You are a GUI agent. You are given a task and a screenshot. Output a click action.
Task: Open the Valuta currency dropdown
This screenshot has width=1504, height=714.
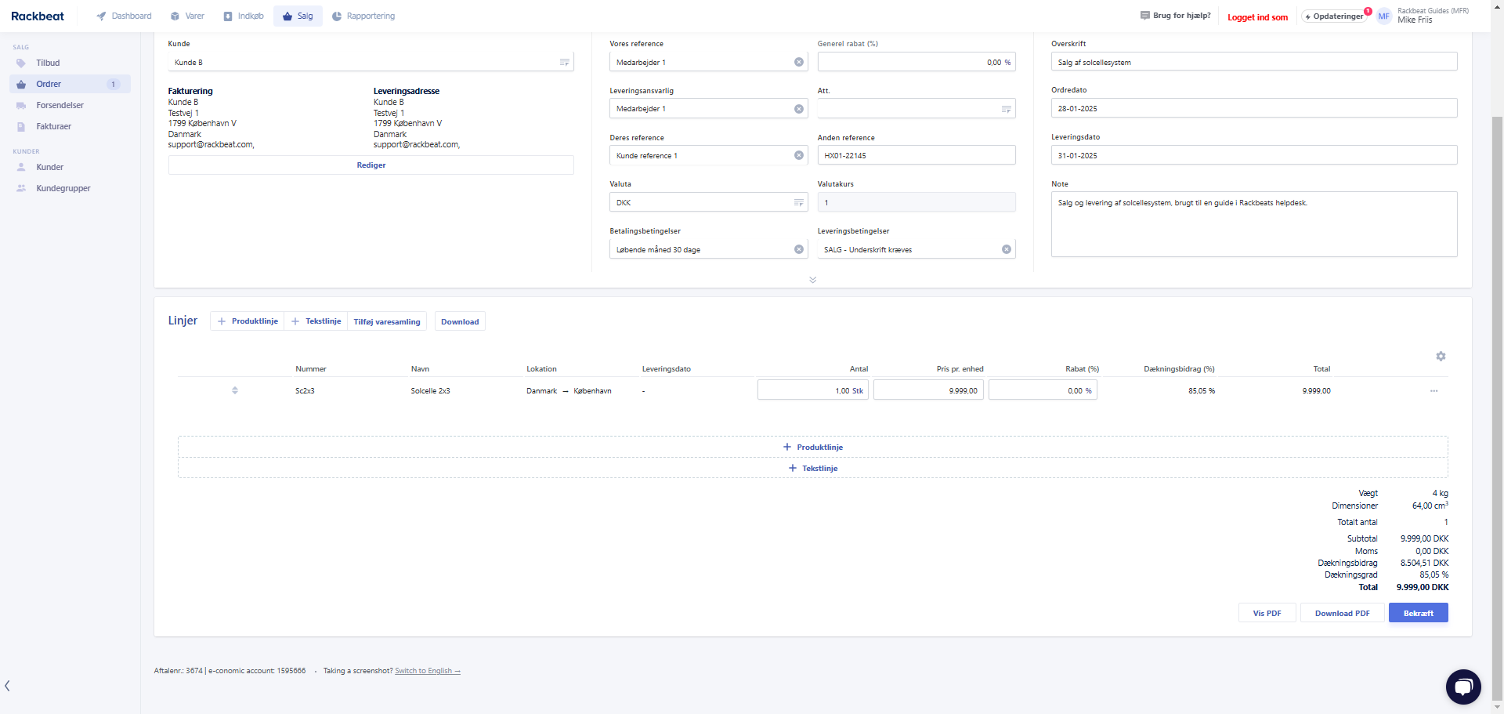pos(798,202)
